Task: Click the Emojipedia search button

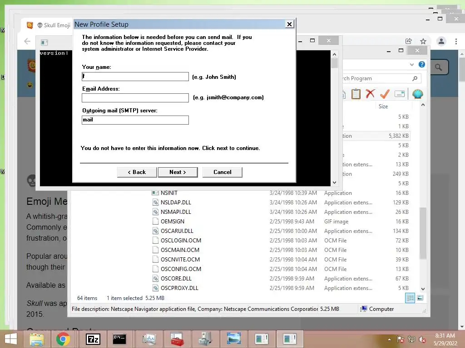Action: [x=439, y=67]
